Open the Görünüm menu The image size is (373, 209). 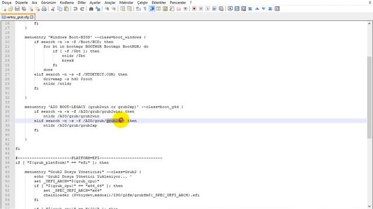point(48,2)
